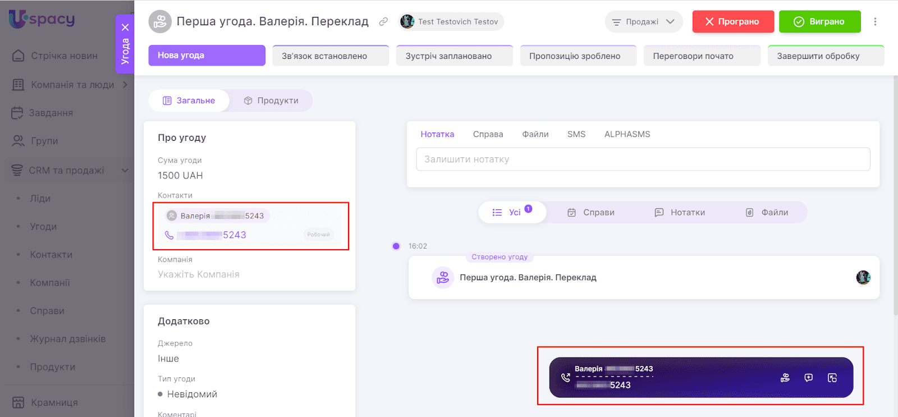Filter the timeline by Файли
The image size is (898, 417).
point(767,213)
